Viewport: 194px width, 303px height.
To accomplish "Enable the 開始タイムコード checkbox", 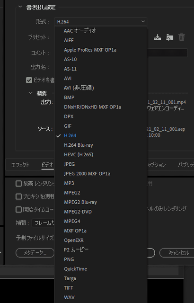I will coord(18,209).
